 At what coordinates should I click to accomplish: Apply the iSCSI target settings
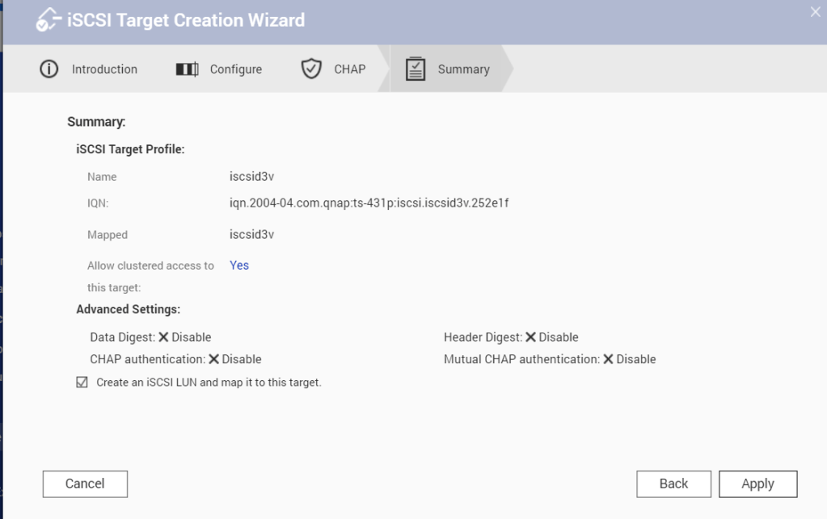coord(757,484)
